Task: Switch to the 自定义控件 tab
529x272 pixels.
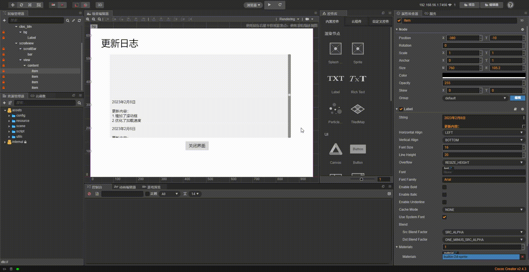Action: (x=380, y=21)
